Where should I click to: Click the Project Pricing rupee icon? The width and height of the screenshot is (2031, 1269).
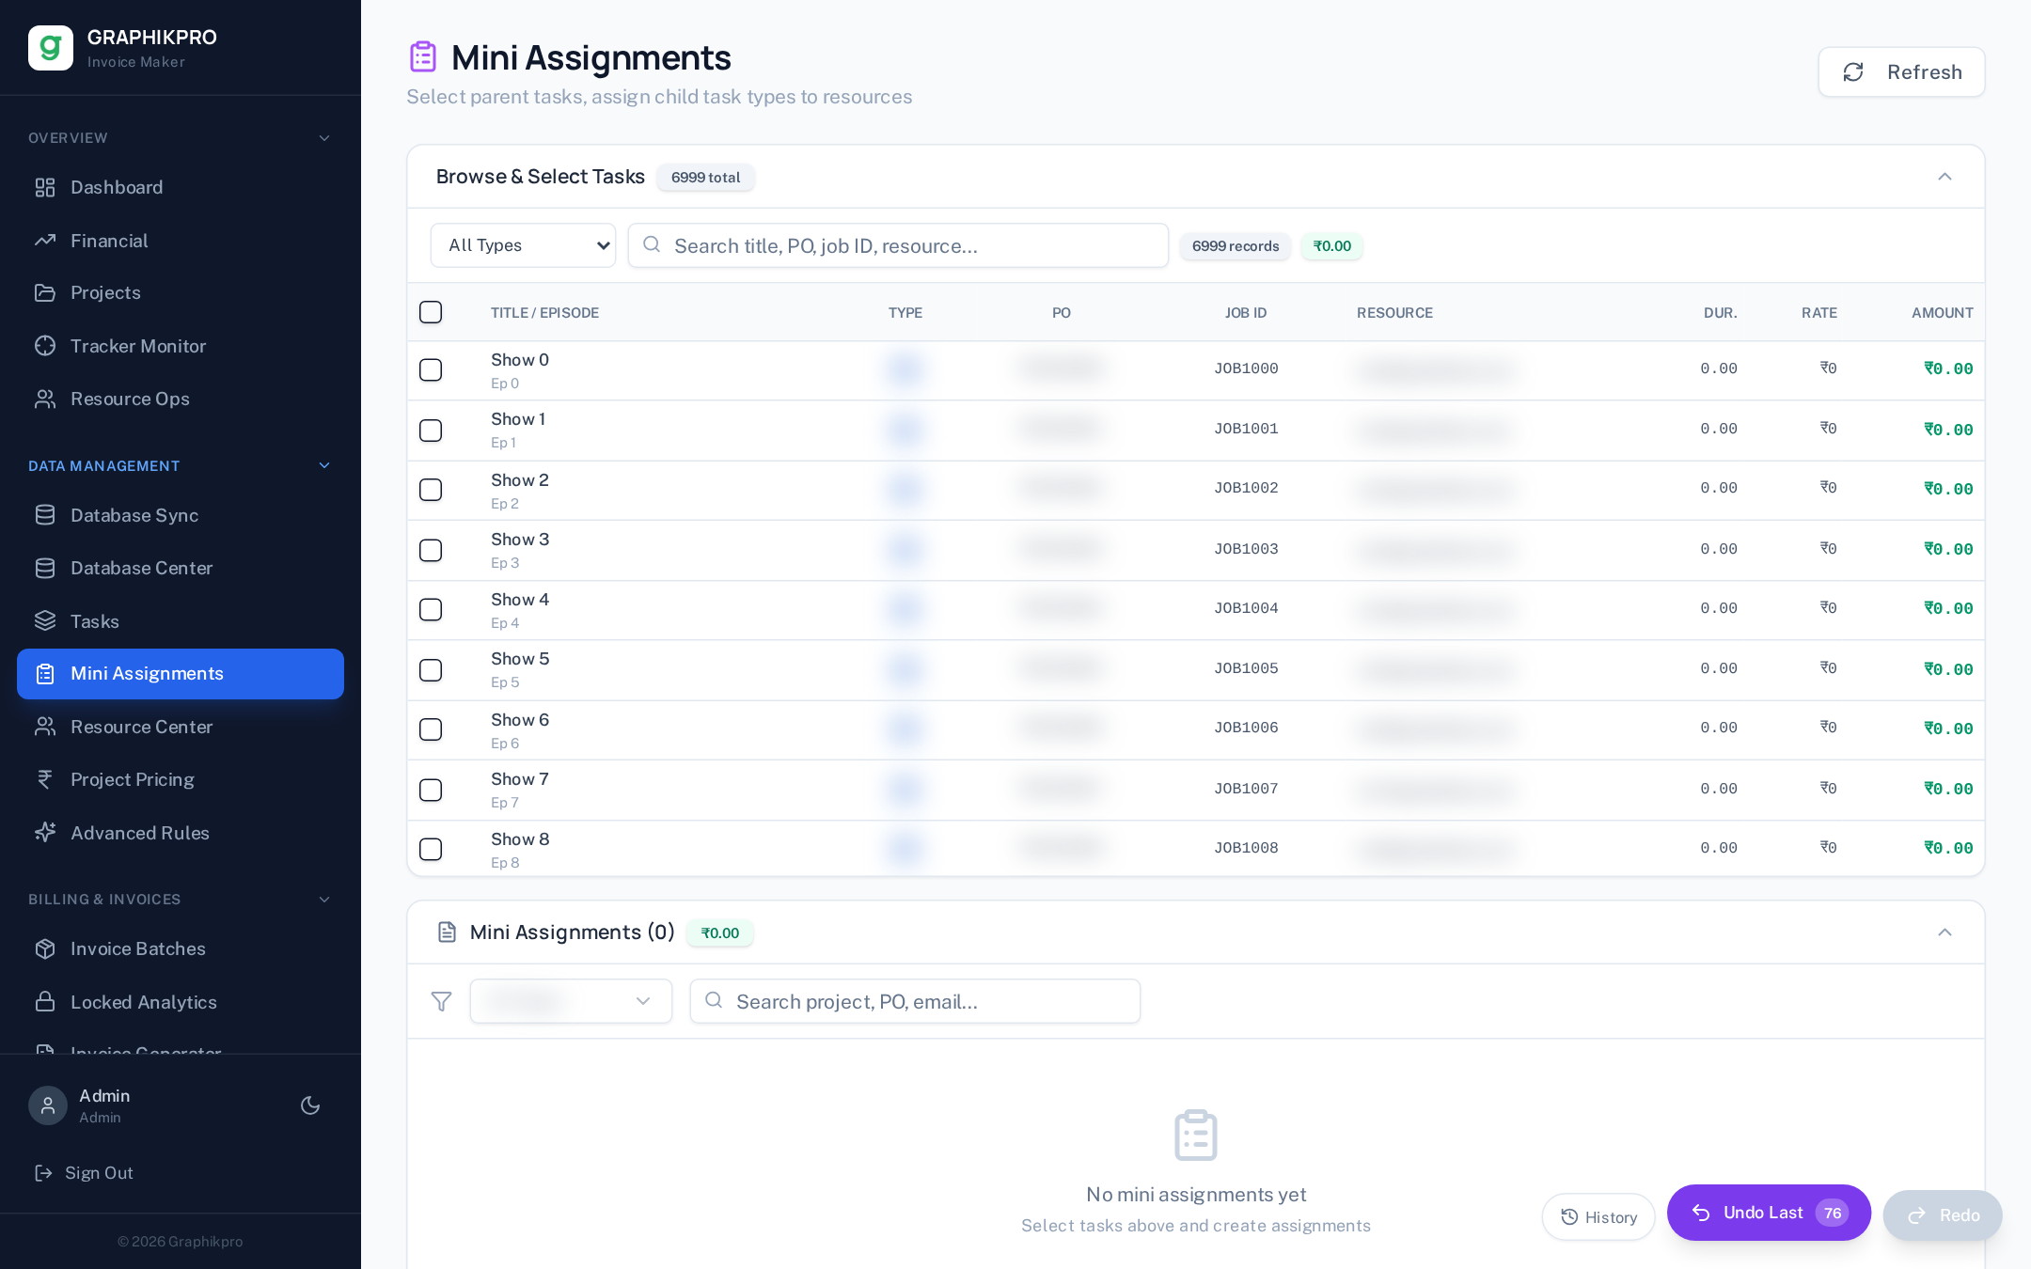(x=45, y=779)
